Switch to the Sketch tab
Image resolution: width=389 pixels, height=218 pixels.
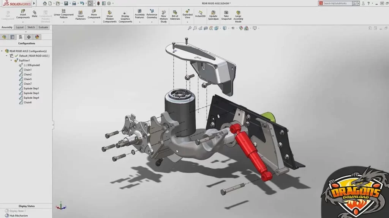(x=31, y=27)
